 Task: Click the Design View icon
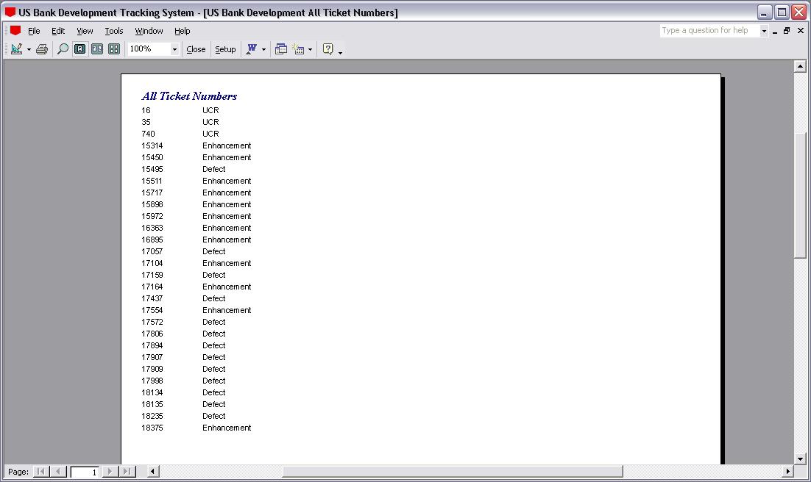tap(15, 49)
